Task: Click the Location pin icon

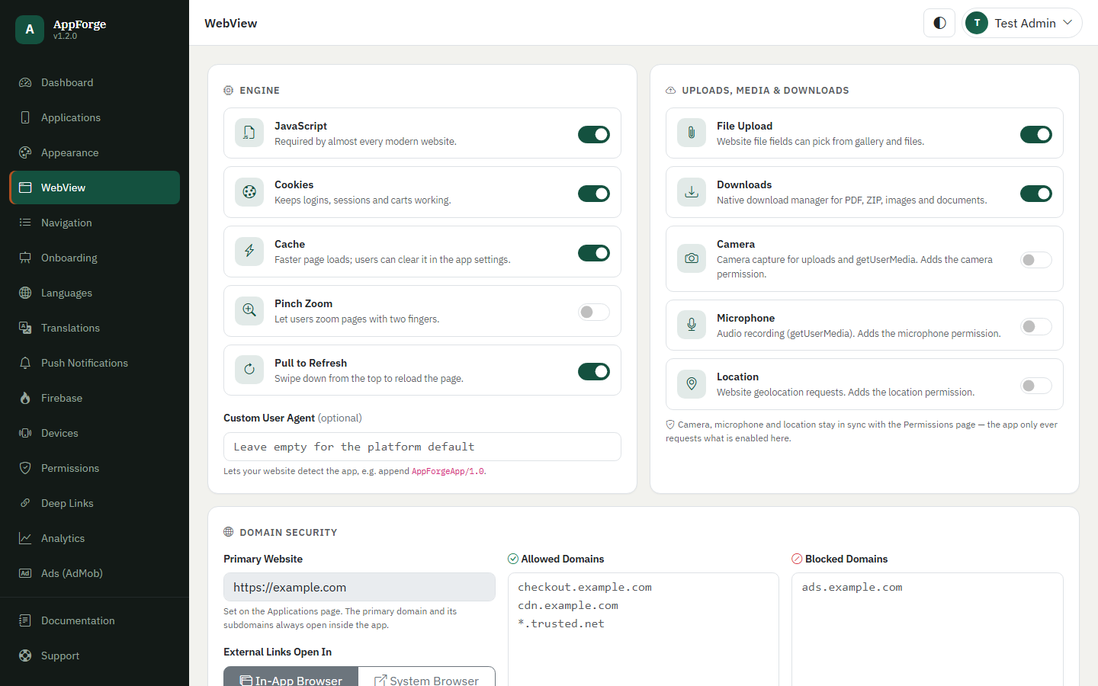Action: tap(692, 383)
